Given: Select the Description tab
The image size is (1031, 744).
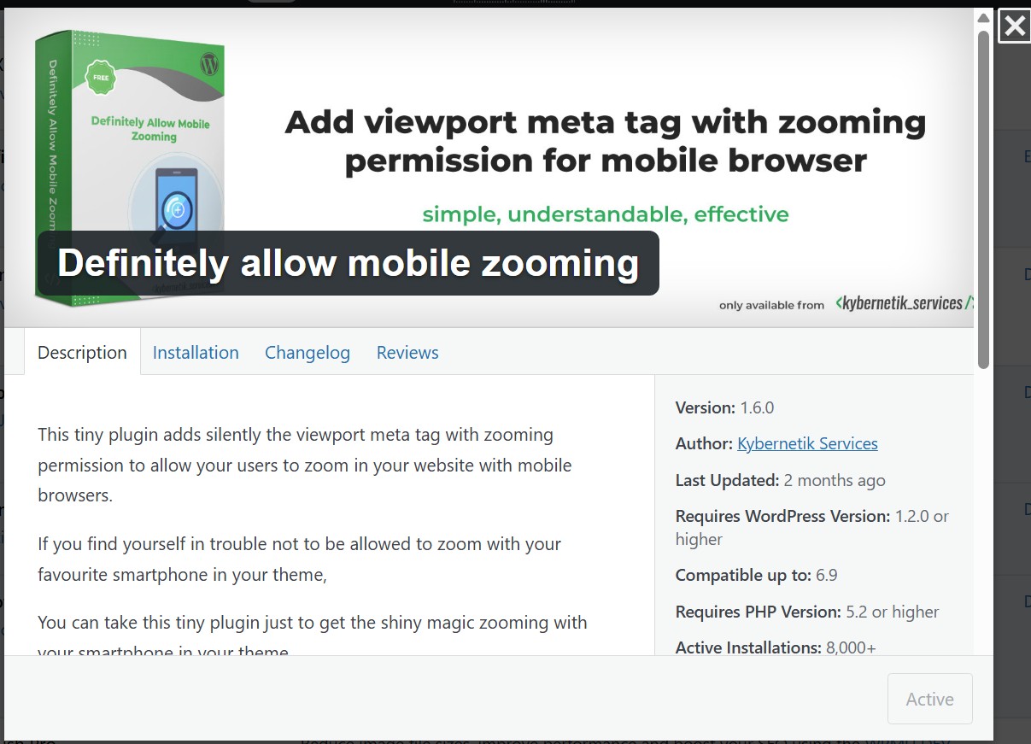Looking at the screenshot, I should (81, 352).
